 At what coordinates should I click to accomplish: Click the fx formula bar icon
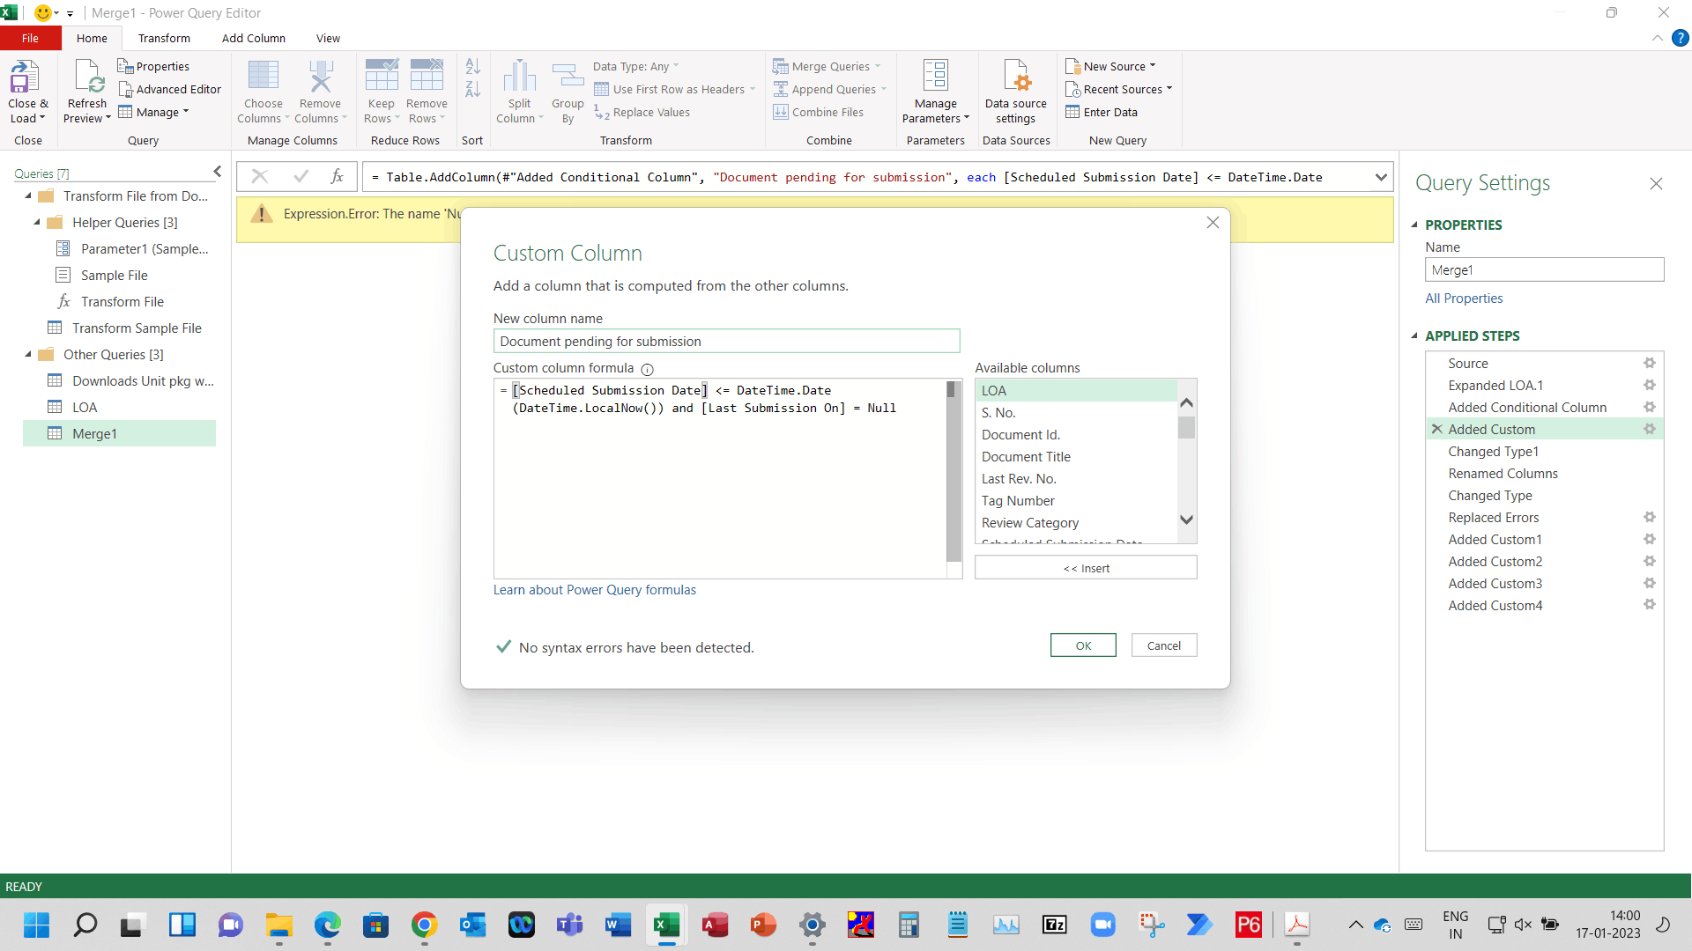337,177
